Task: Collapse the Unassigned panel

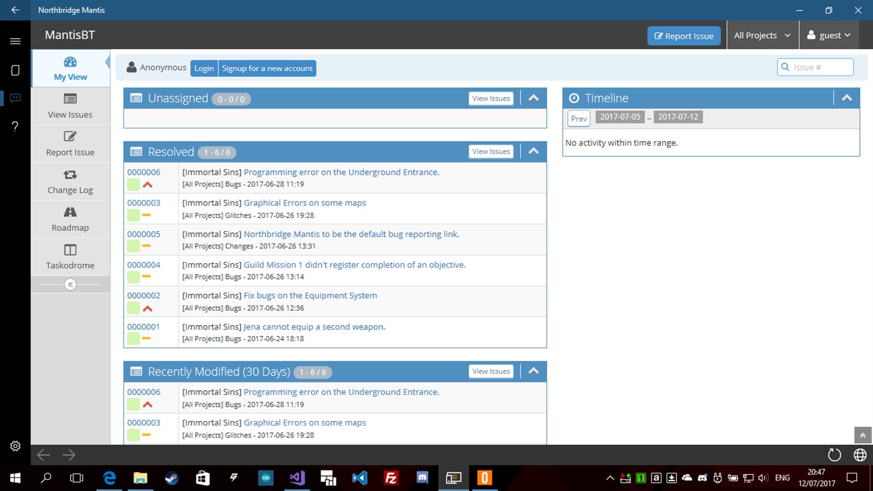Action: click(534, 98)
